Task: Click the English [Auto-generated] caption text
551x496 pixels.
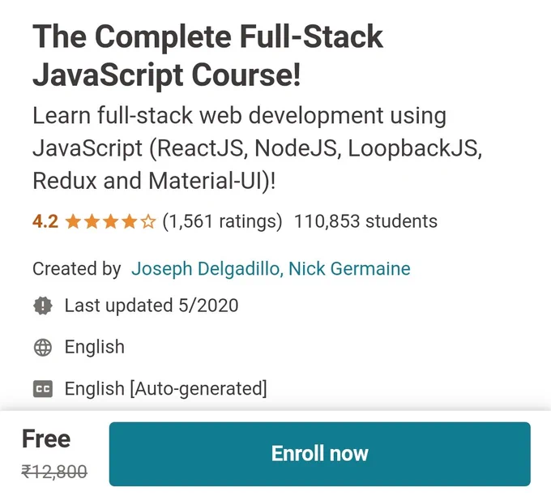Action: [x=166, y=389]
